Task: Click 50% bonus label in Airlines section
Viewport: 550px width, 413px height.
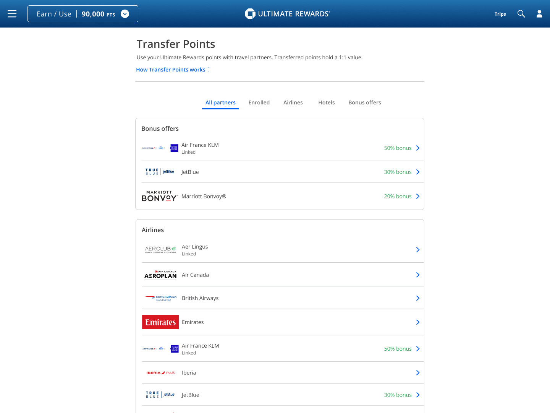Action: [398, 349]
